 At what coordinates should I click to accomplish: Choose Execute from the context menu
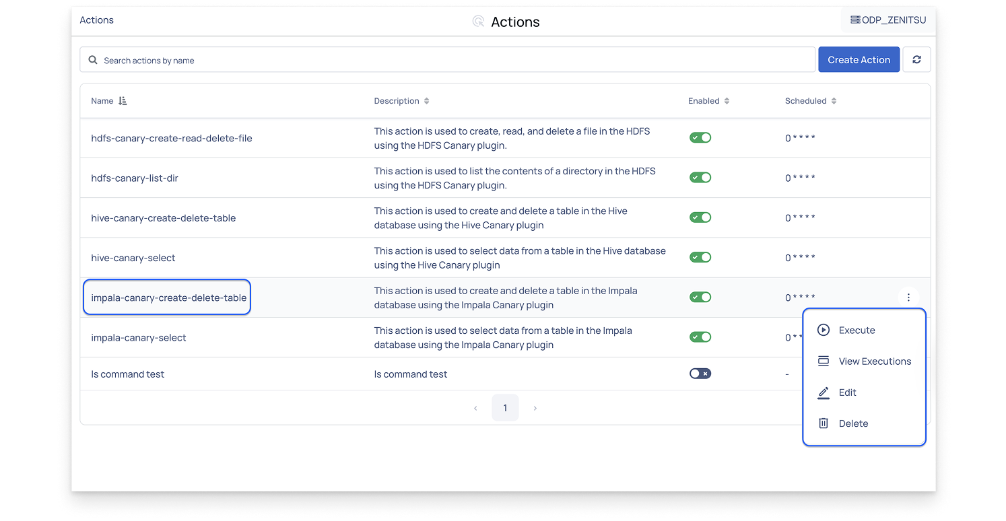(x=857, y=331)
